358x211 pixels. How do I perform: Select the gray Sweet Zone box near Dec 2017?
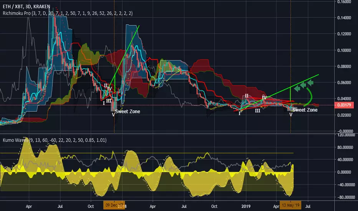pyautogui.click(x=114, y=107)
